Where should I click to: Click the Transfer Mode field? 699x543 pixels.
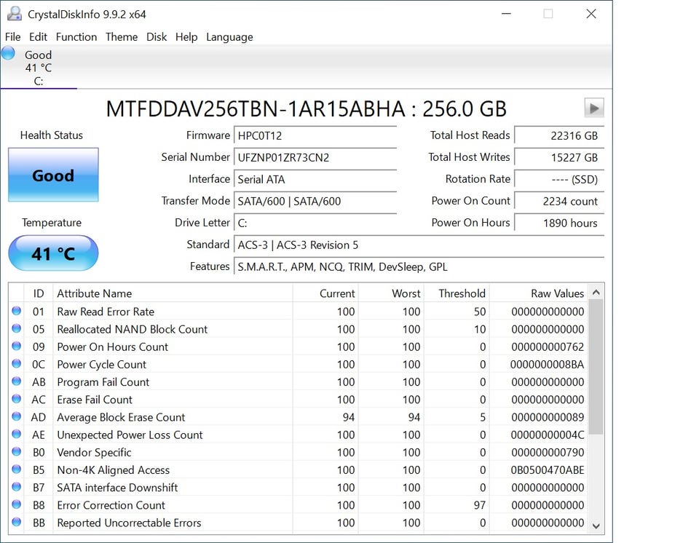315,201
